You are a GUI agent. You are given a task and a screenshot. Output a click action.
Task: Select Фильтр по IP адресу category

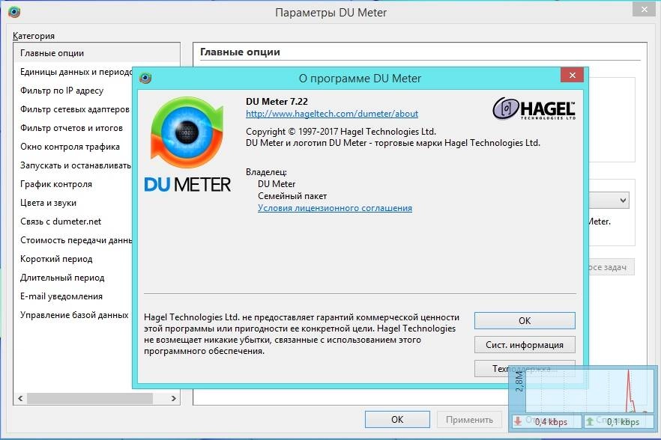point(73,91)
